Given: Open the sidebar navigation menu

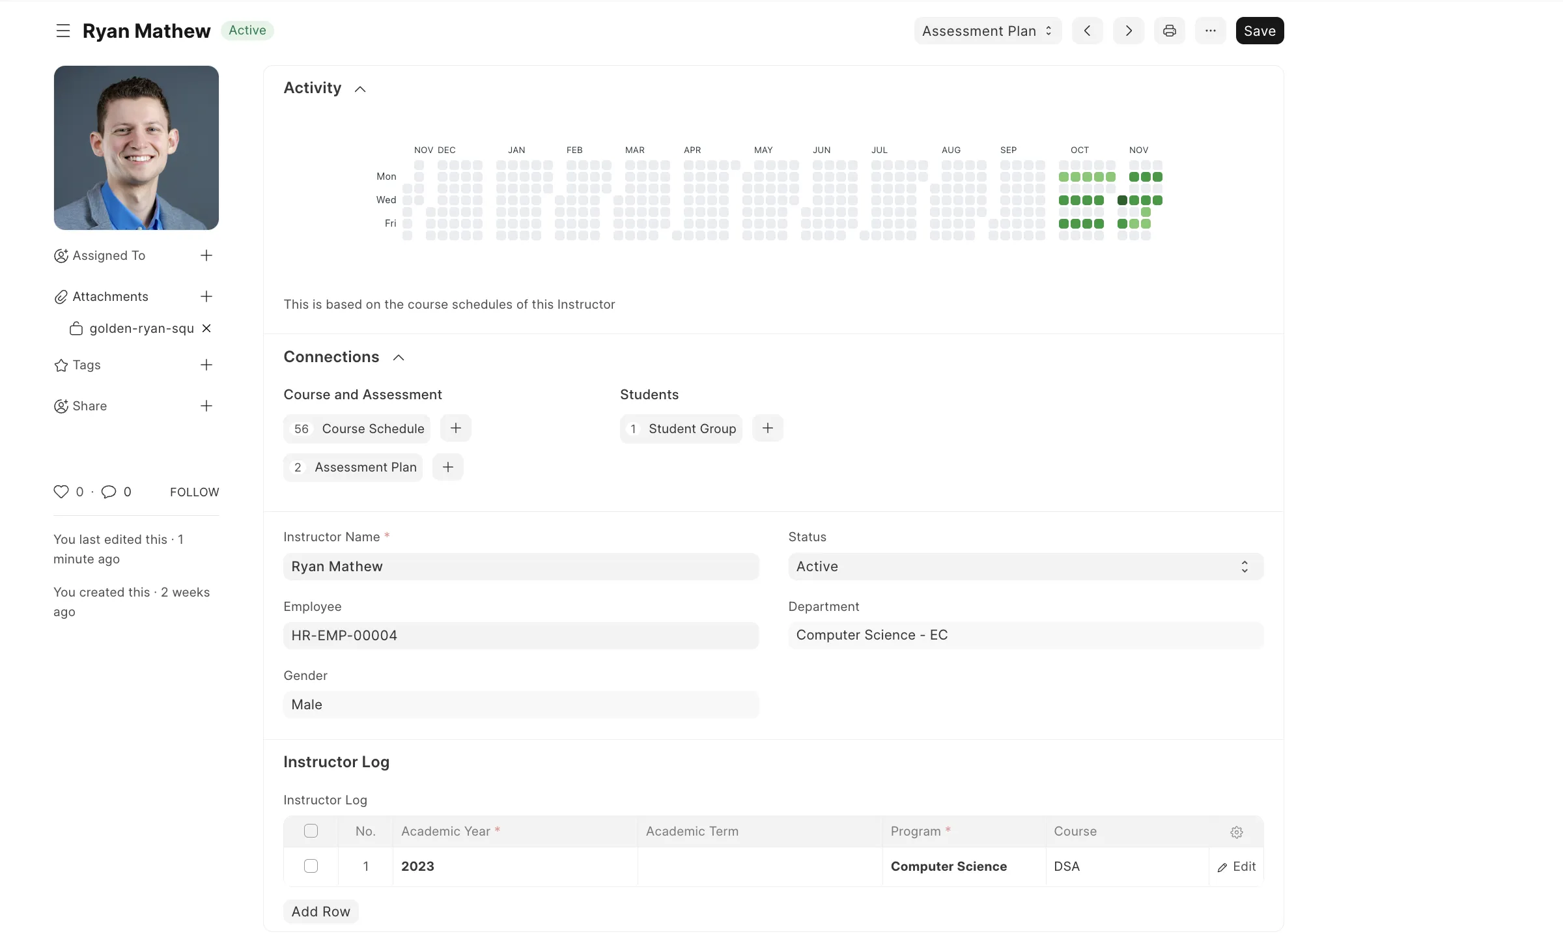Looking at the screenshot, I should point(62,31).
